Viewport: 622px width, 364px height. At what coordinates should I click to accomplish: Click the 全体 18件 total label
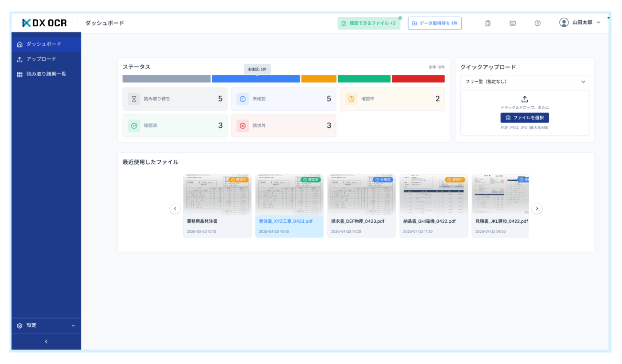coord(436,67)
